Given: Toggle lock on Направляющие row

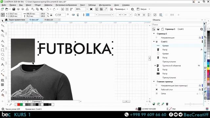Looking at the screenshot, I should (200, 38).
